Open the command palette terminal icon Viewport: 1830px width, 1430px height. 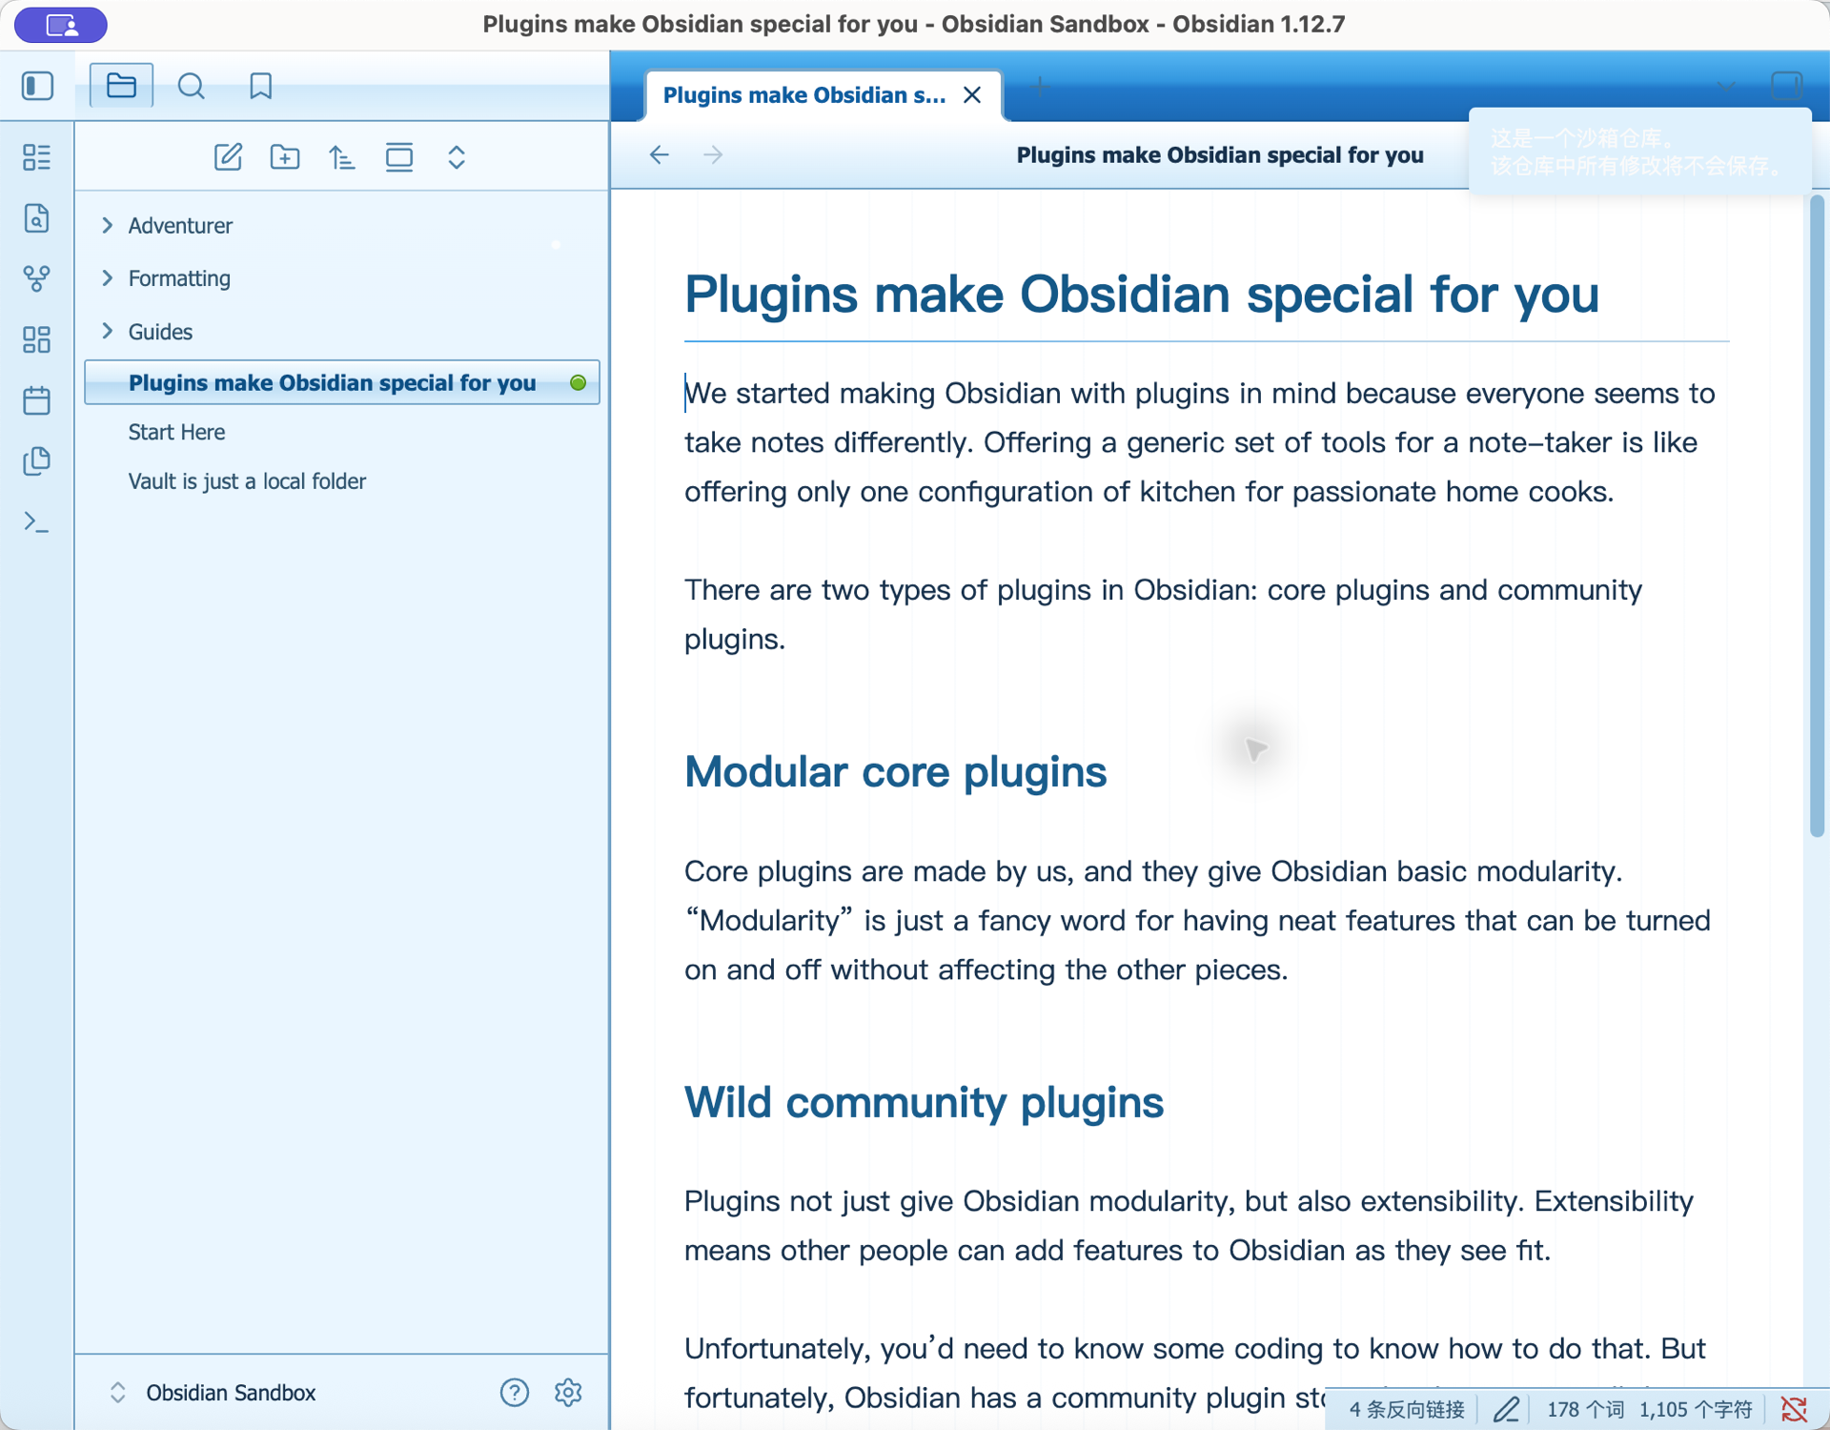click(36, 522)
